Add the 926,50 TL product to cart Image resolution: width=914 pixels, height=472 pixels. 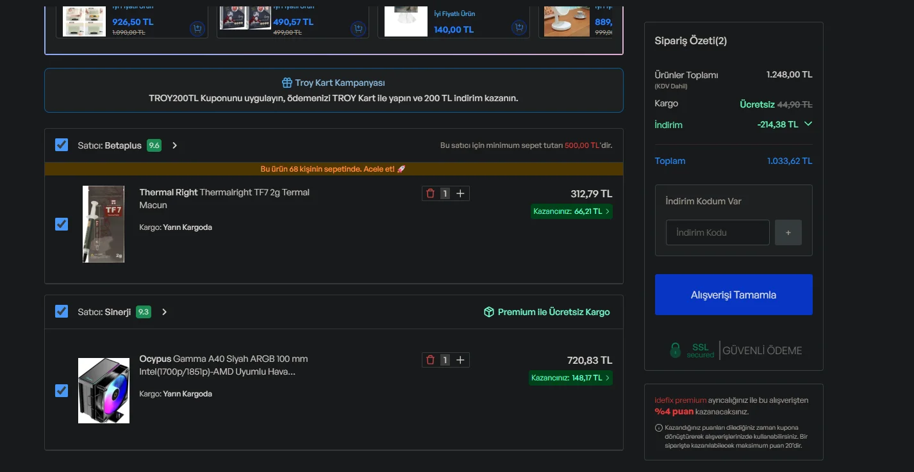tap(197, 29)
